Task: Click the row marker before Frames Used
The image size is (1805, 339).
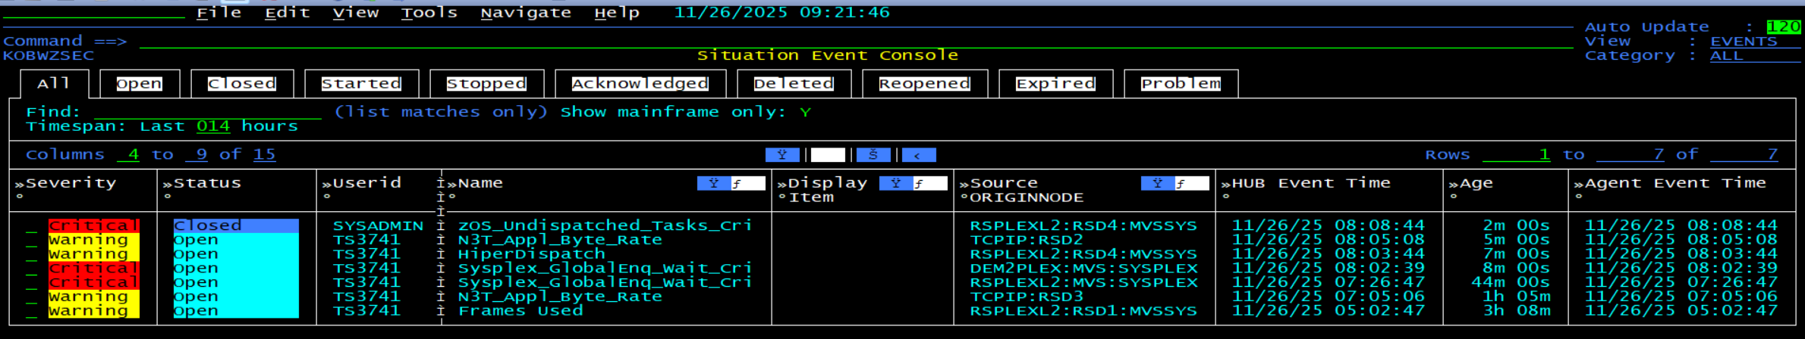Action: (441, 311)
